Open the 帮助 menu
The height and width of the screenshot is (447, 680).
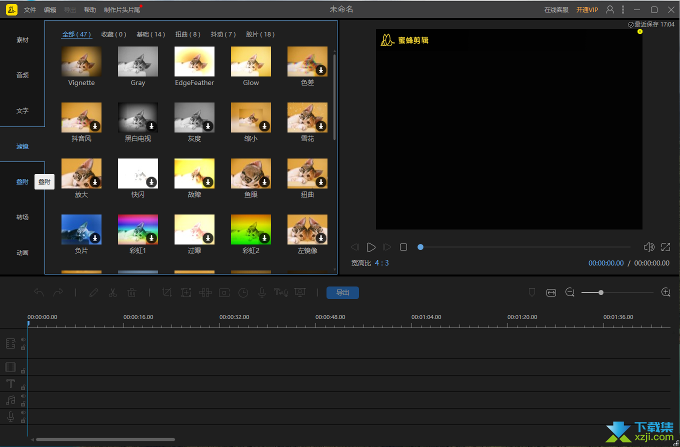(x=90, y=10)
